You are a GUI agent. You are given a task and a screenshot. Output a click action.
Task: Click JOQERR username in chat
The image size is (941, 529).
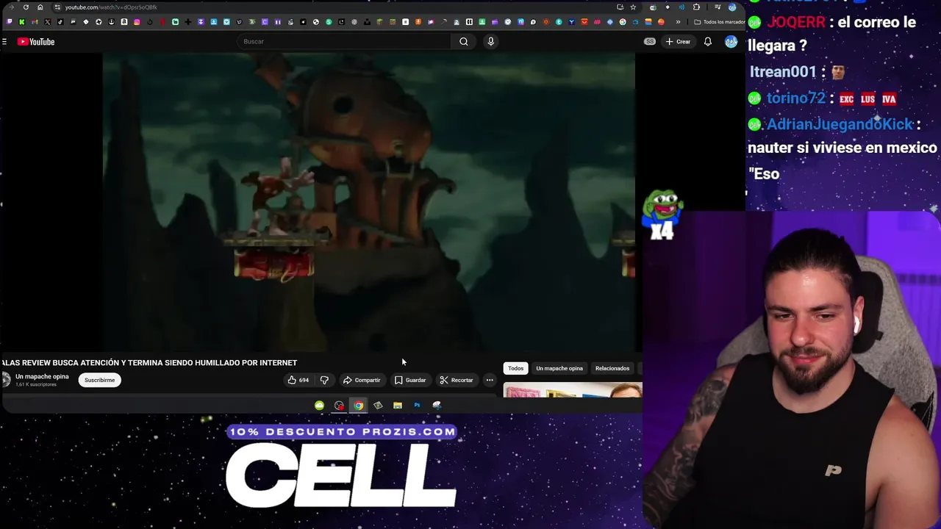click(796, 22)
